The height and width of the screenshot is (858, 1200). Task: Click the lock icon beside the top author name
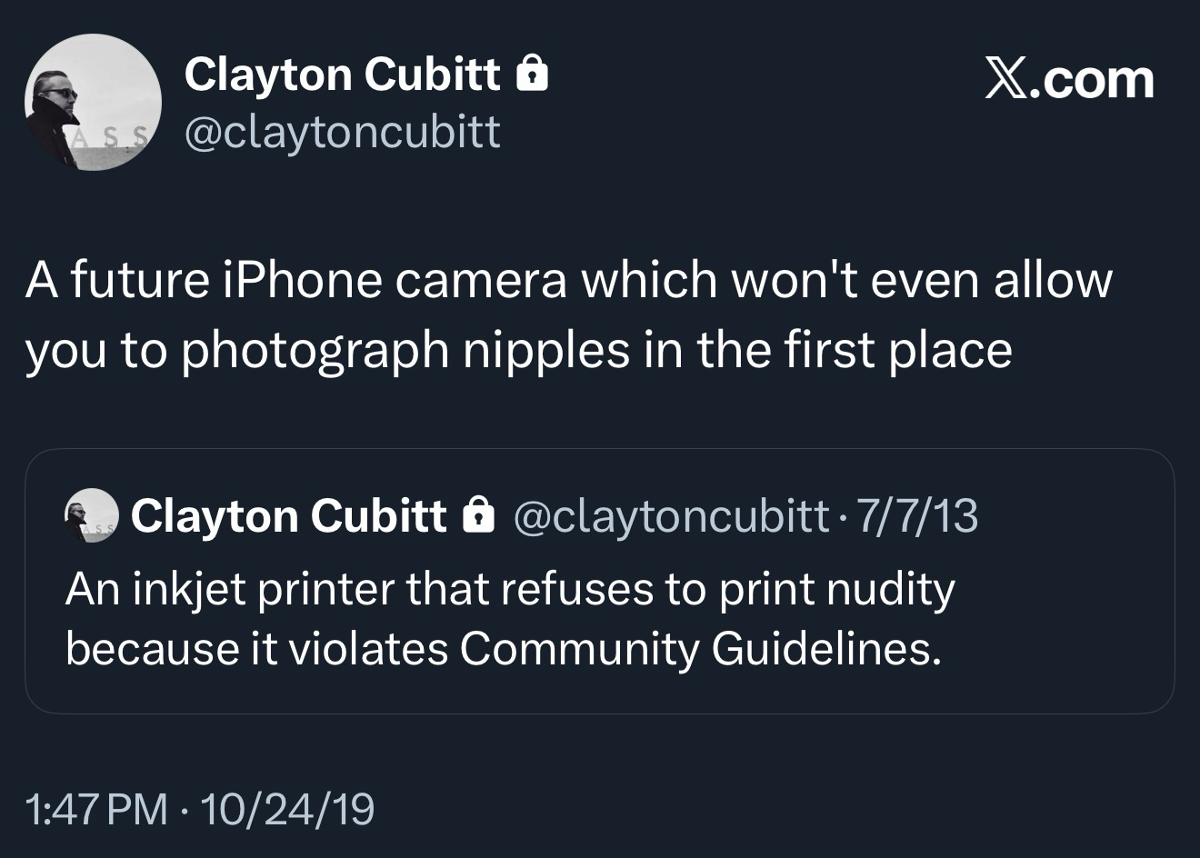(532, 74)
